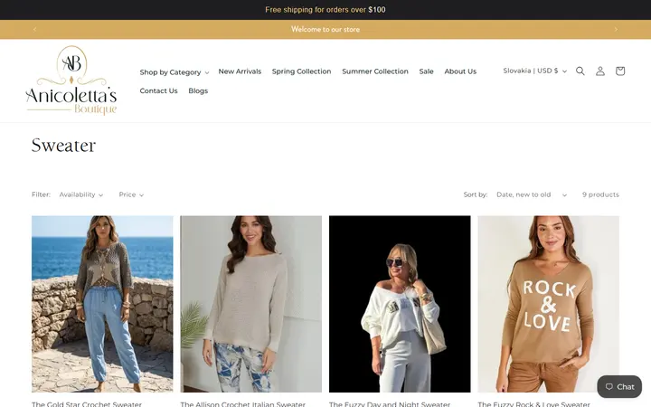This screenshot has height=407, width=651.
Task: Go to New Arrivals
Action: [240, 71]
